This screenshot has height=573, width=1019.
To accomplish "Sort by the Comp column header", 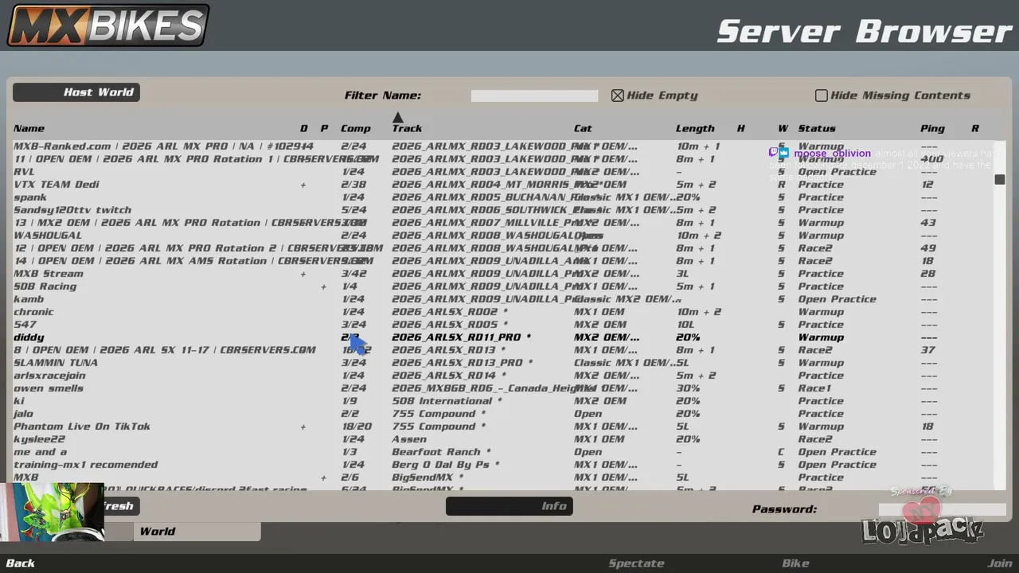I will (x=356, y=128).
